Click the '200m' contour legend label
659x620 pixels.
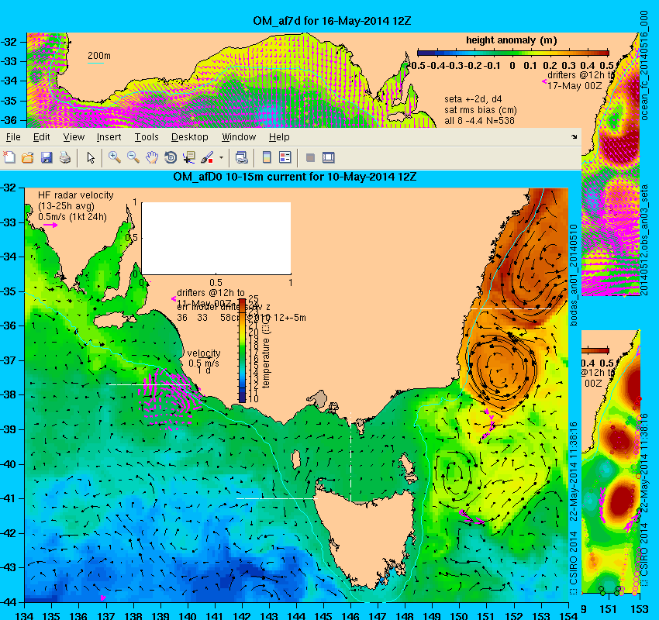99,56
